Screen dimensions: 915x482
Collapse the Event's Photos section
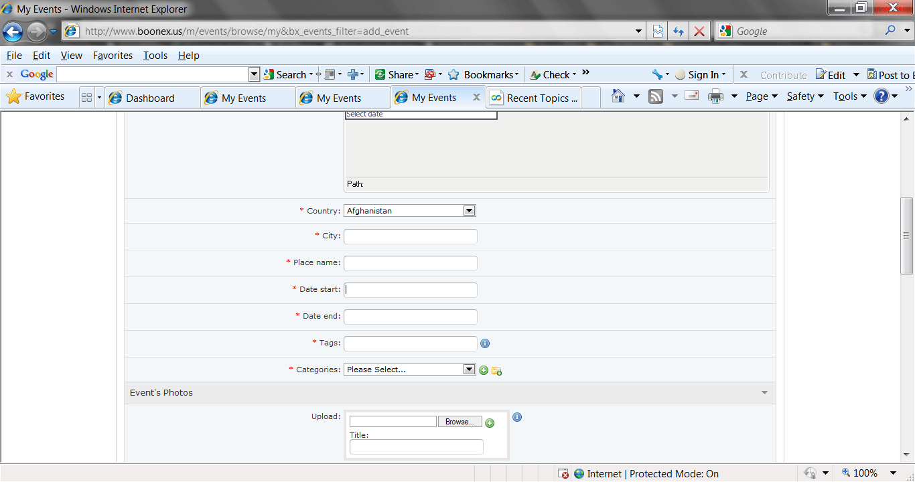(764, 393)
